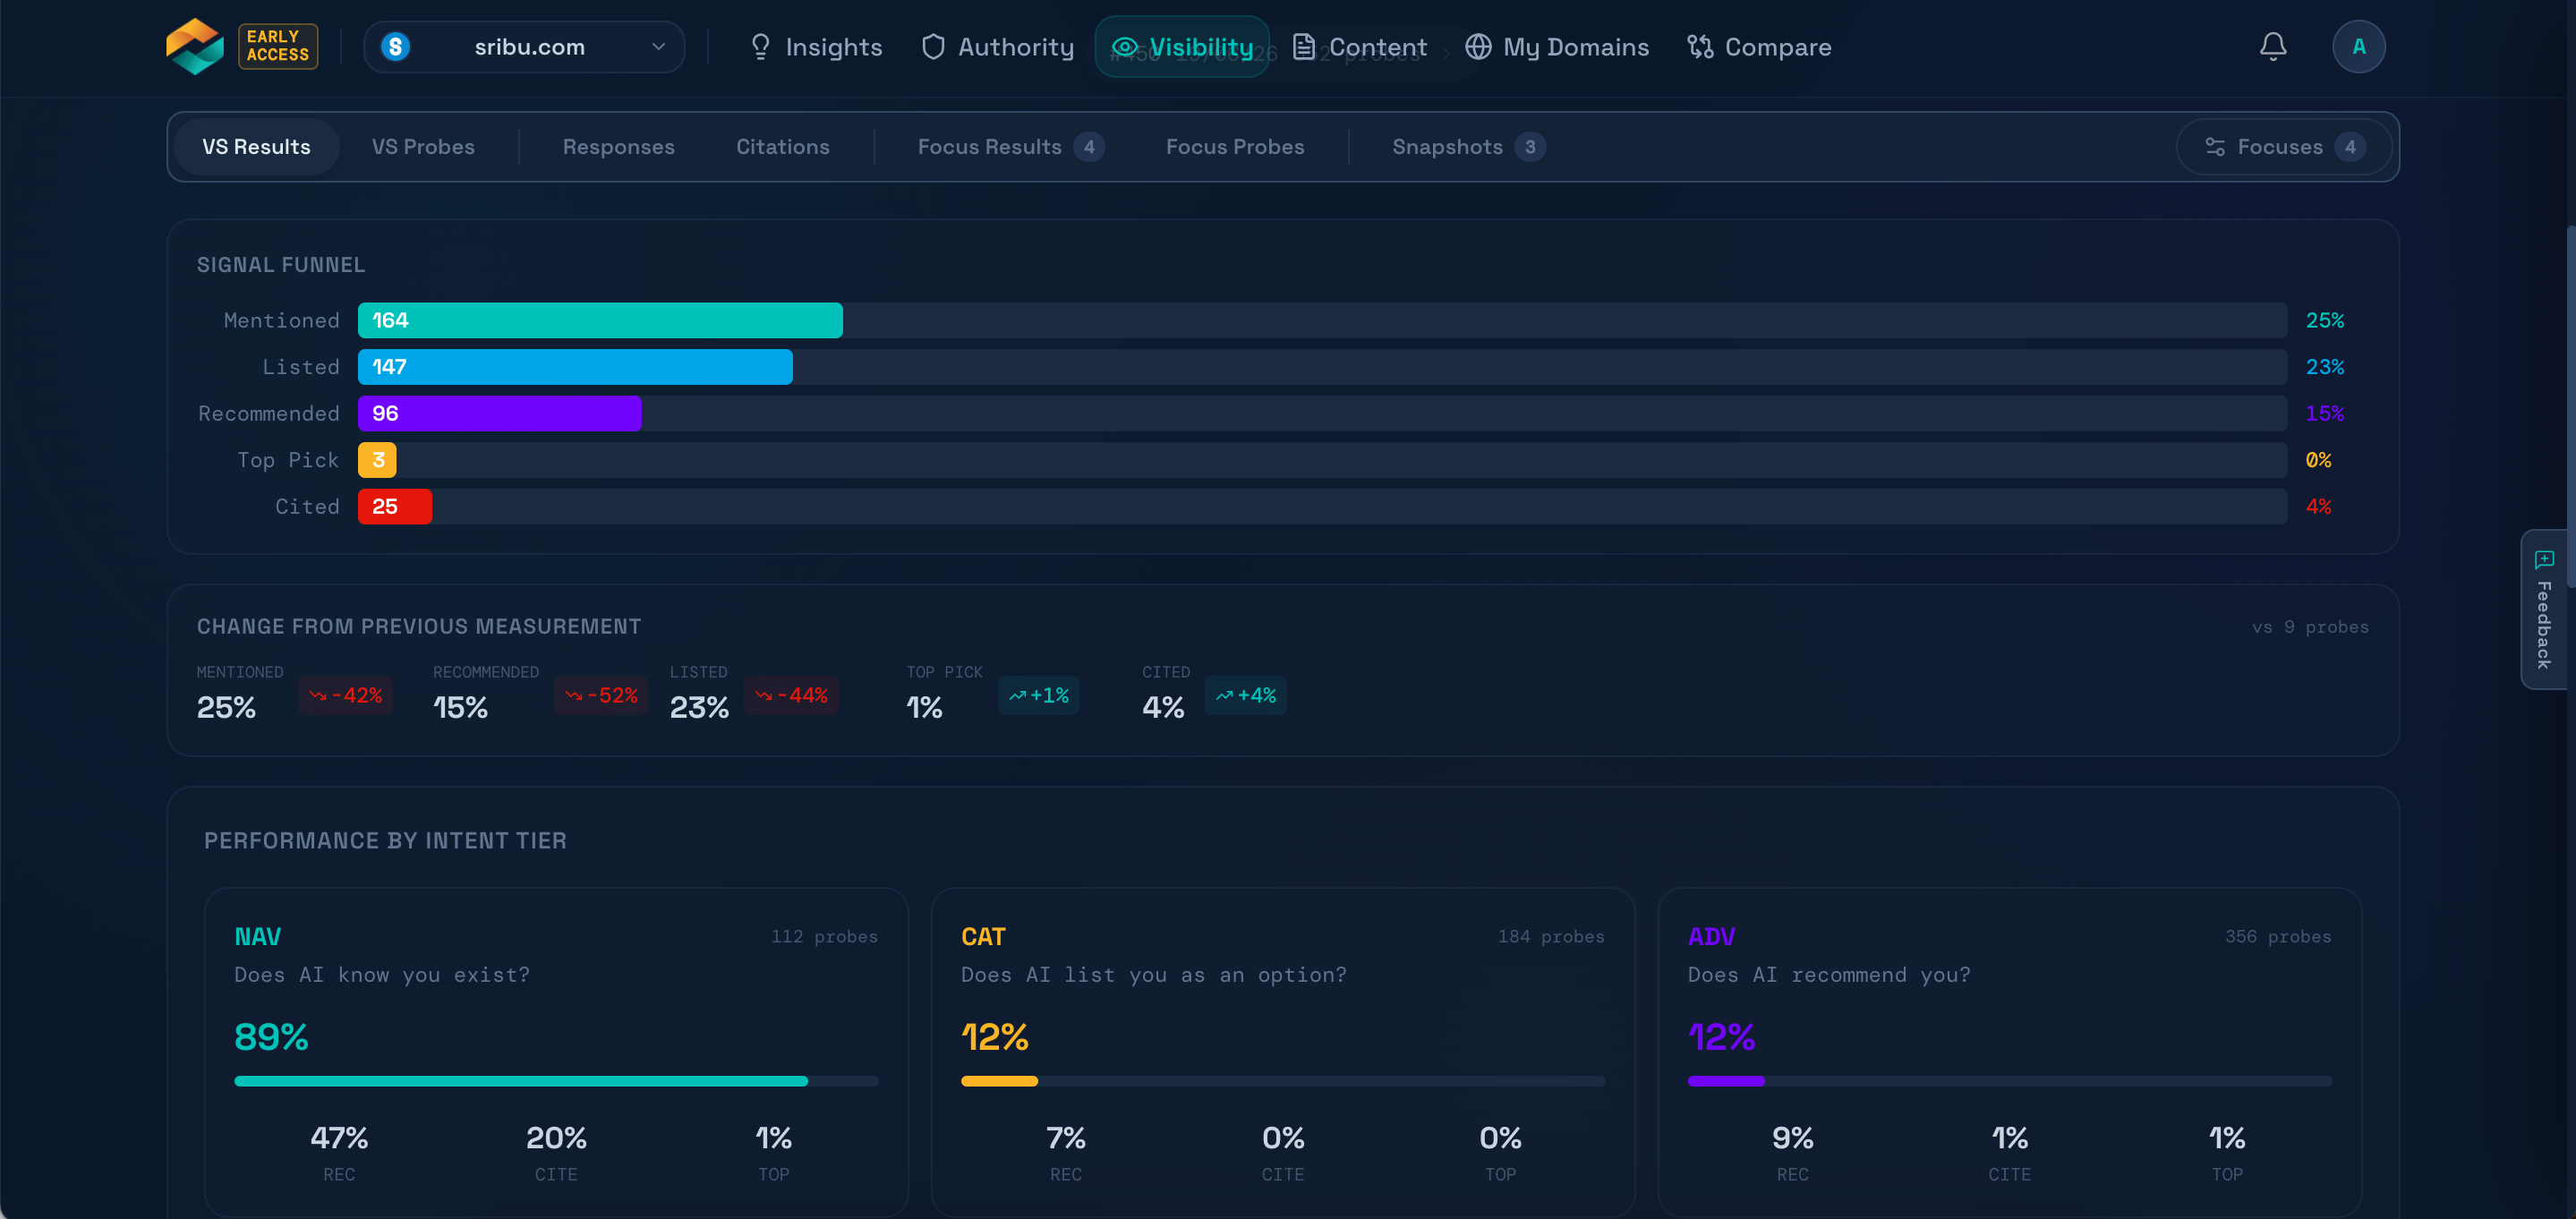Click the Listed 147 funnel bar

[x=575, y=367]
